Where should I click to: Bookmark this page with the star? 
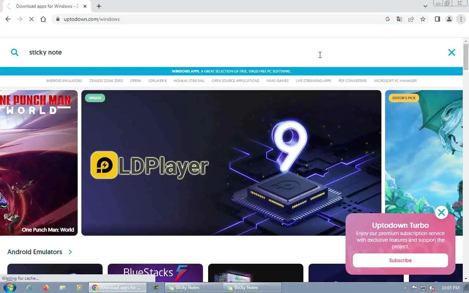(423, 19)
